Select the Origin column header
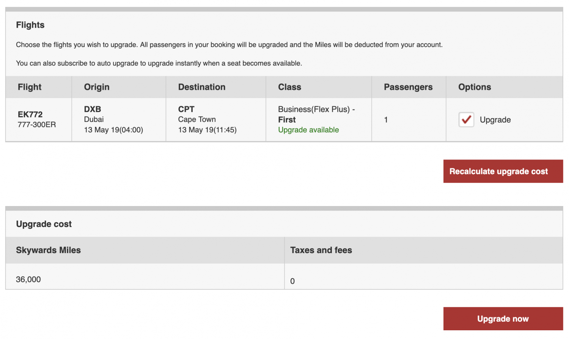569x339 pixels. 96,87
